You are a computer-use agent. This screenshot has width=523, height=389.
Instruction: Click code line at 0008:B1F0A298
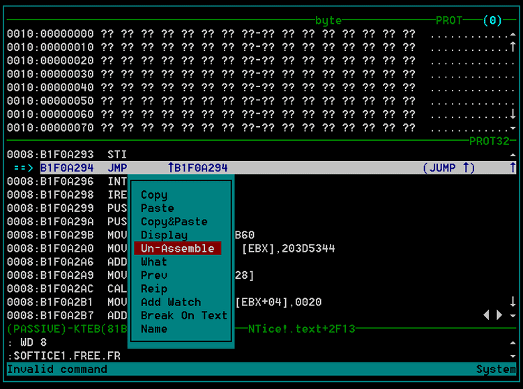pyautogui.click(x=67, y=194)
